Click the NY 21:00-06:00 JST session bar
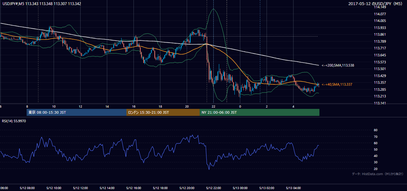 click(x=260, y=112)
